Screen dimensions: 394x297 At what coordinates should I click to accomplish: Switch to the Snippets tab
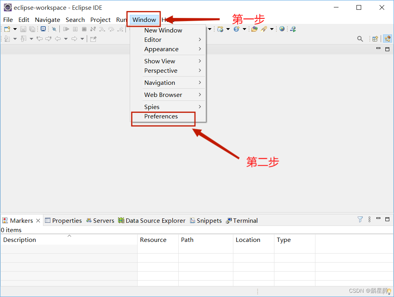[206, 221]
